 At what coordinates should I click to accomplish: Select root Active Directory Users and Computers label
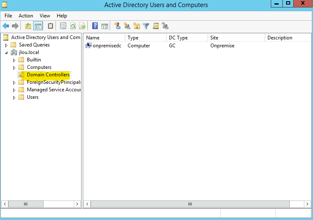tap(46, 37)
